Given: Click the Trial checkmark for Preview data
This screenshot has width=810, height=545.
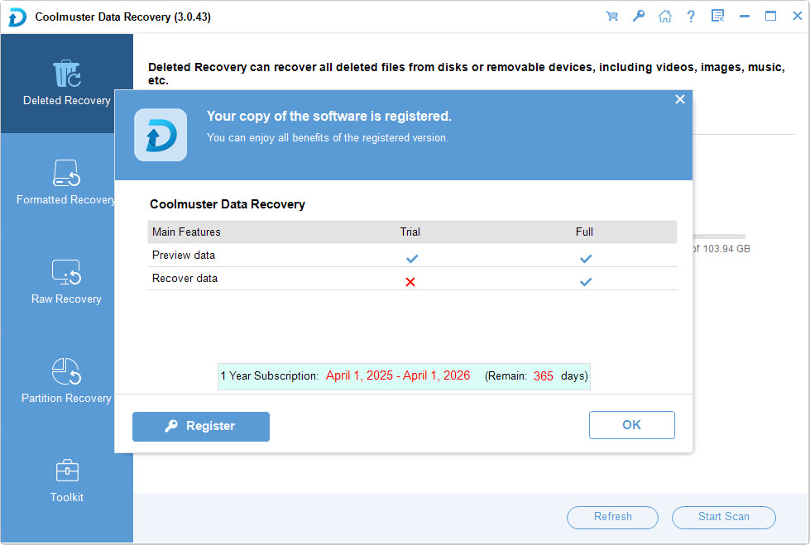Looking at the screenshot, I should tap(412, 258).
